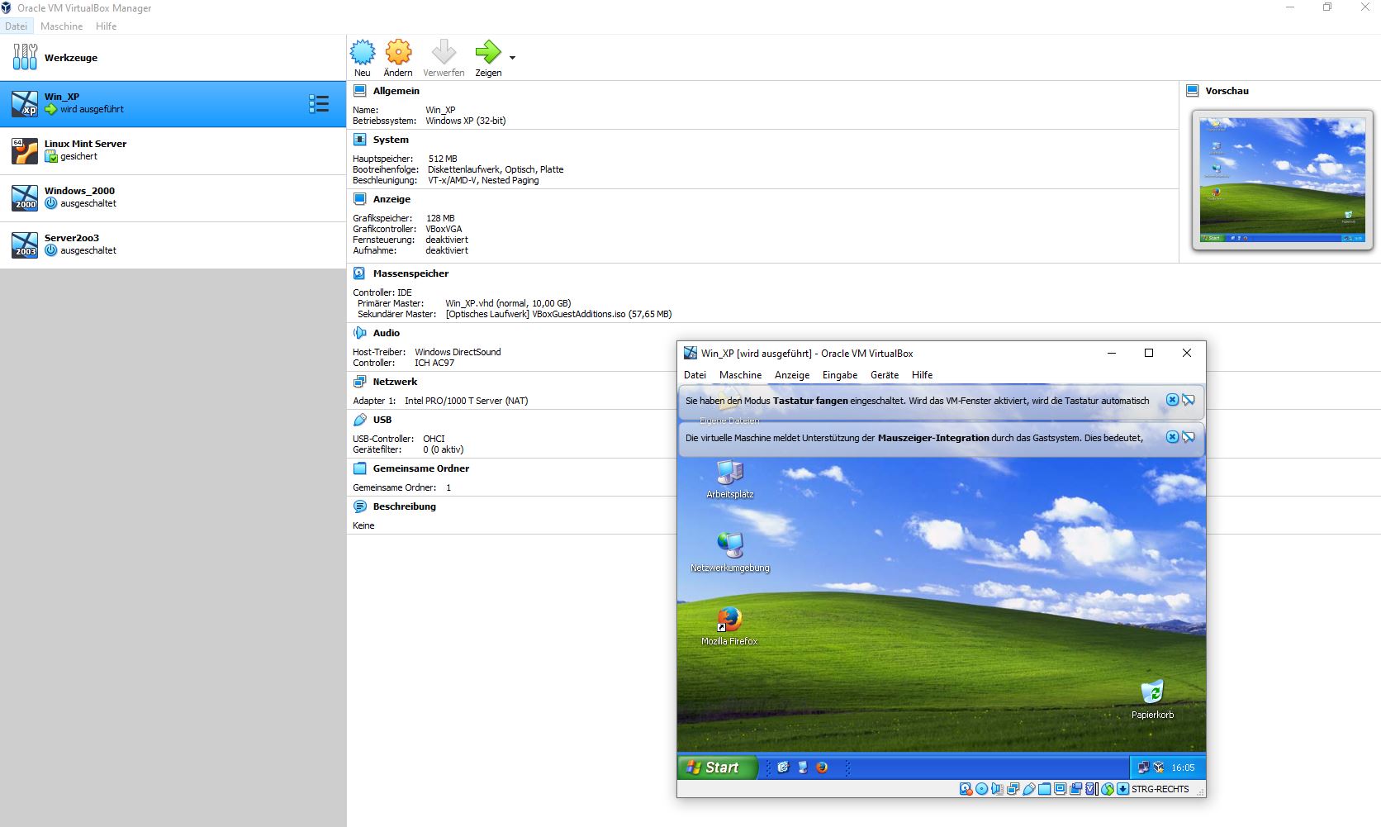Click the hard disk activity status icon
Screen dimensions: 1381x827
(x=966, y=789)
